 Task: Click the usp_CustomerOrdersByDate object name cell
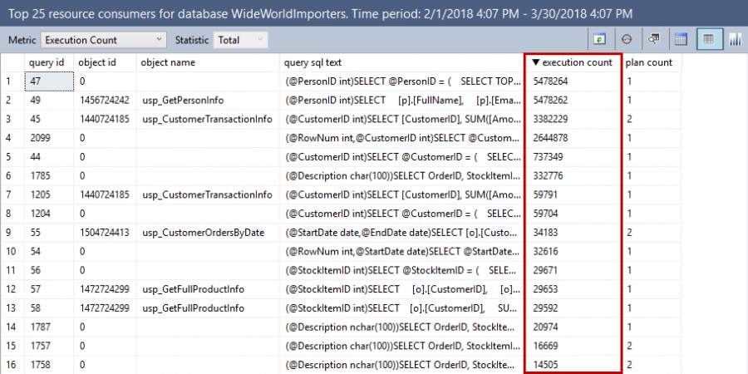204,232
